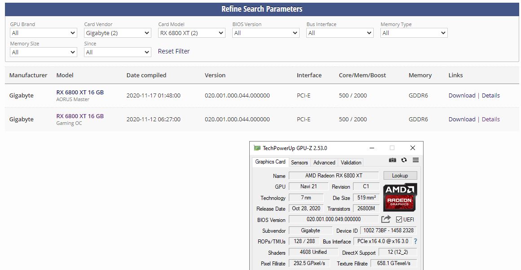521x270 pixels.
Task: Click the BIOS Version text field in GPU-Z
Action: pyautogui.click(x=333, y=219)
